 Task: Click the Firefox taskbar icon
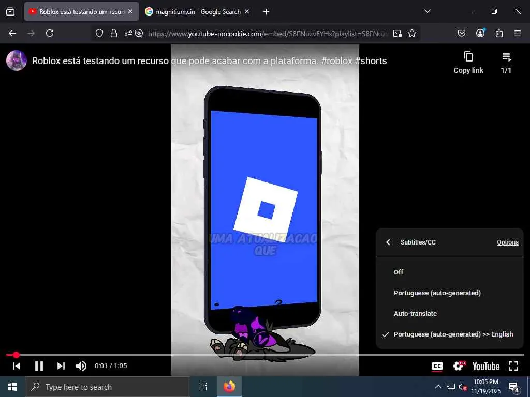coord(229,387)
